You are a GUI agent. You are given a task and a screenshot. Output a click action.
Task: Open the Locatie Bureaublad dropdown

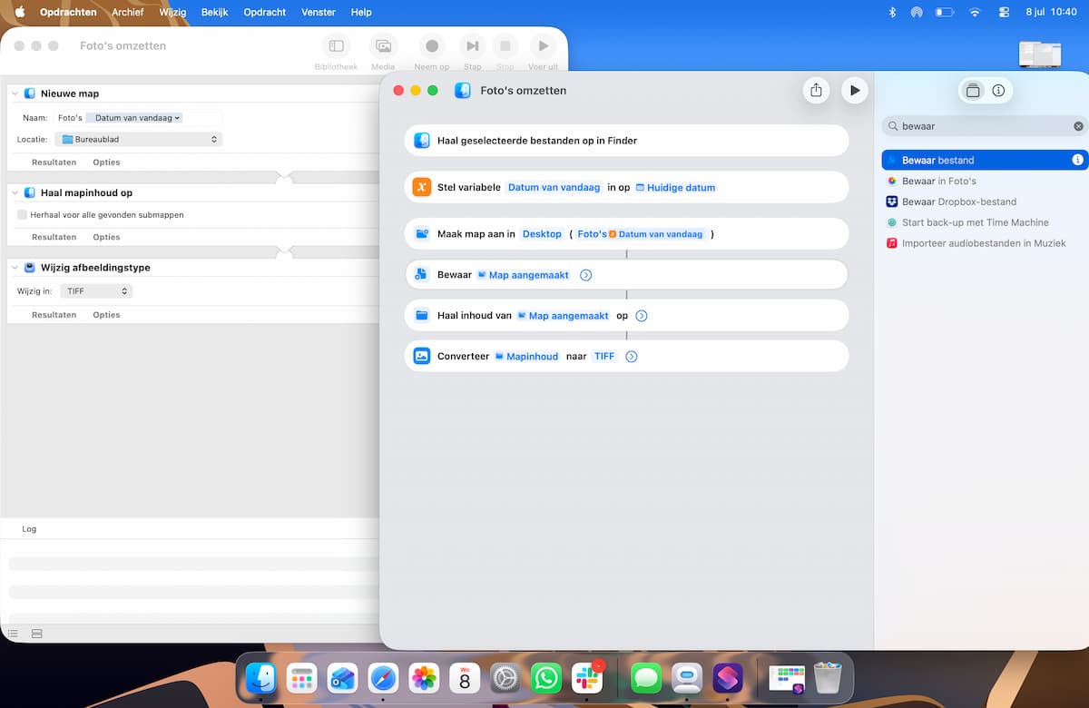pyautogui.click(x=138, y=139)
